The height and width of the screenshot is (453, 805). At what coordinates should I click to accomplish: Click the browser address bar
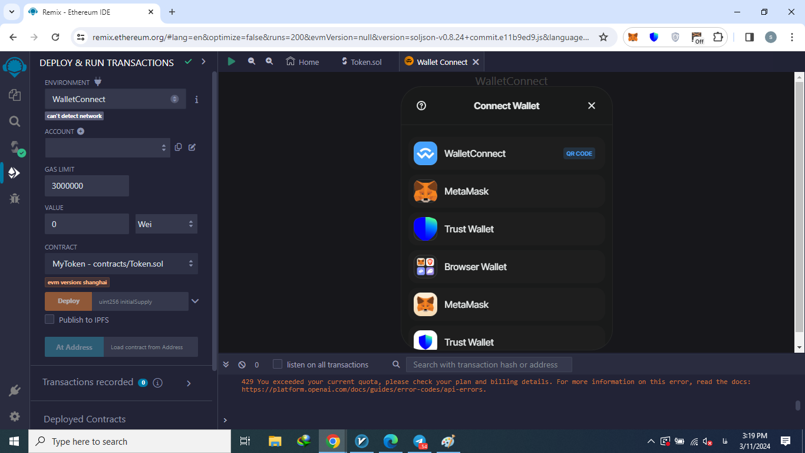[341, 37]
